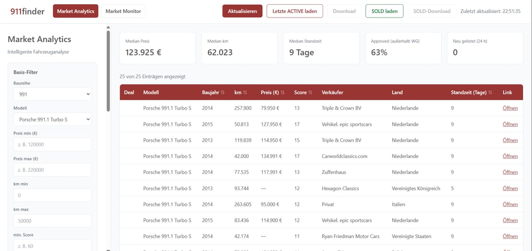The width and height of the screenshot is (532, 251).
Task: Focus the Preis min (€) field
Action: coord(52,144)
